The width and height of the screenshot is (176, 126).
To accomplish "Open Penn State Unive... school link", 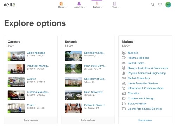I will point(95,66).
